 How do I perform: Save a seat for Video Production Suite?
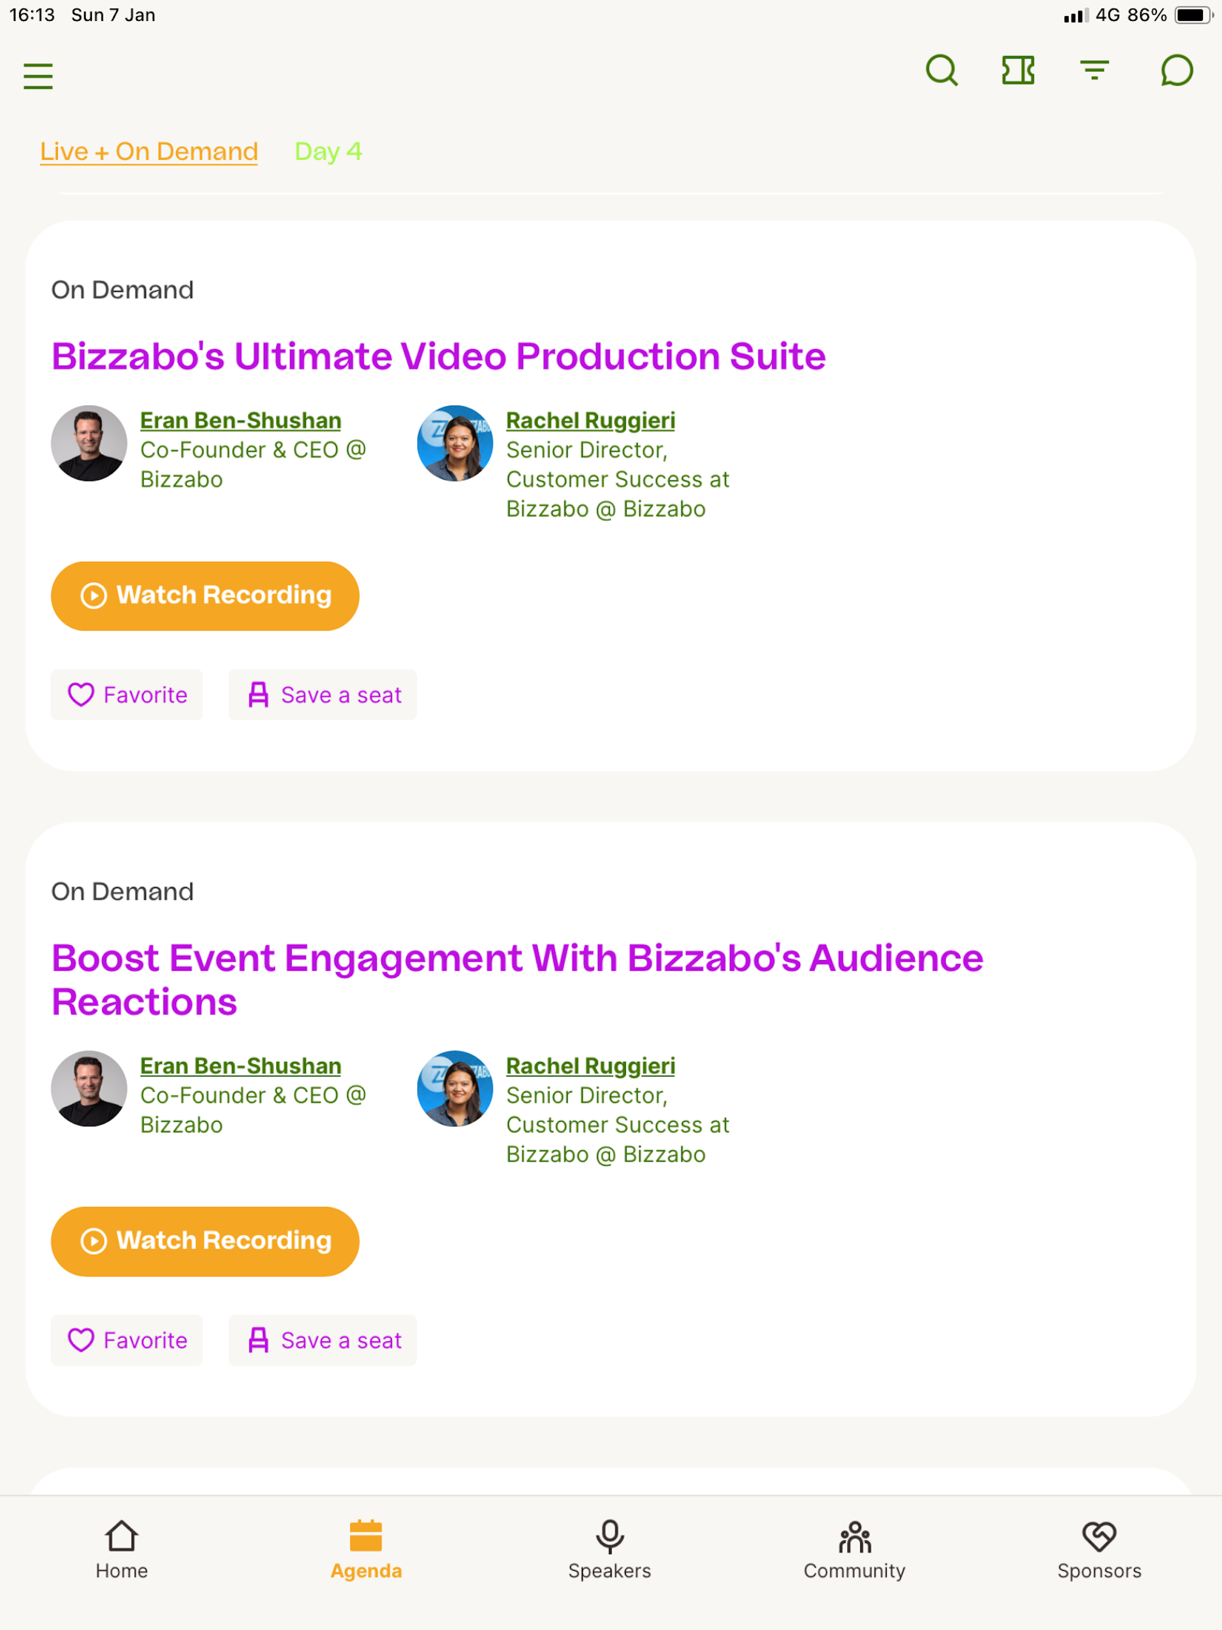[x=323, y=695]
